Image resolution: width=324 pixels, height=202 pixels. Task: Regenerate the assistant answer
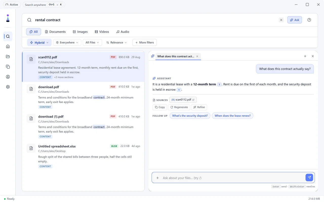click(x=179, y=107)
